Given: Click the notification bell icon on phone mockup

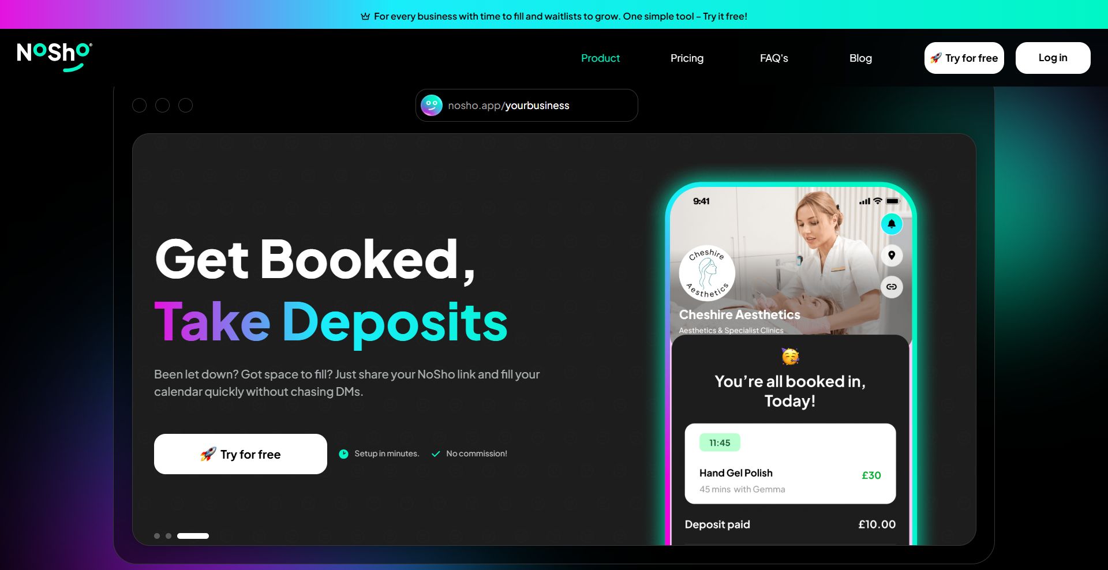Looking at the screenshot, I should [892, 224].
